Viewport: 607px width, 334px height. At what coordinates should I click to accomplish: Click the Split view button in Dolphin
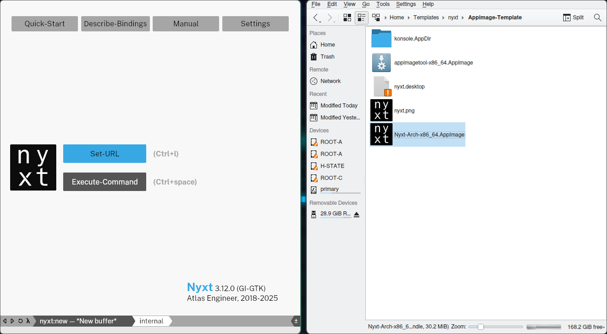click(x=573, y=18)
